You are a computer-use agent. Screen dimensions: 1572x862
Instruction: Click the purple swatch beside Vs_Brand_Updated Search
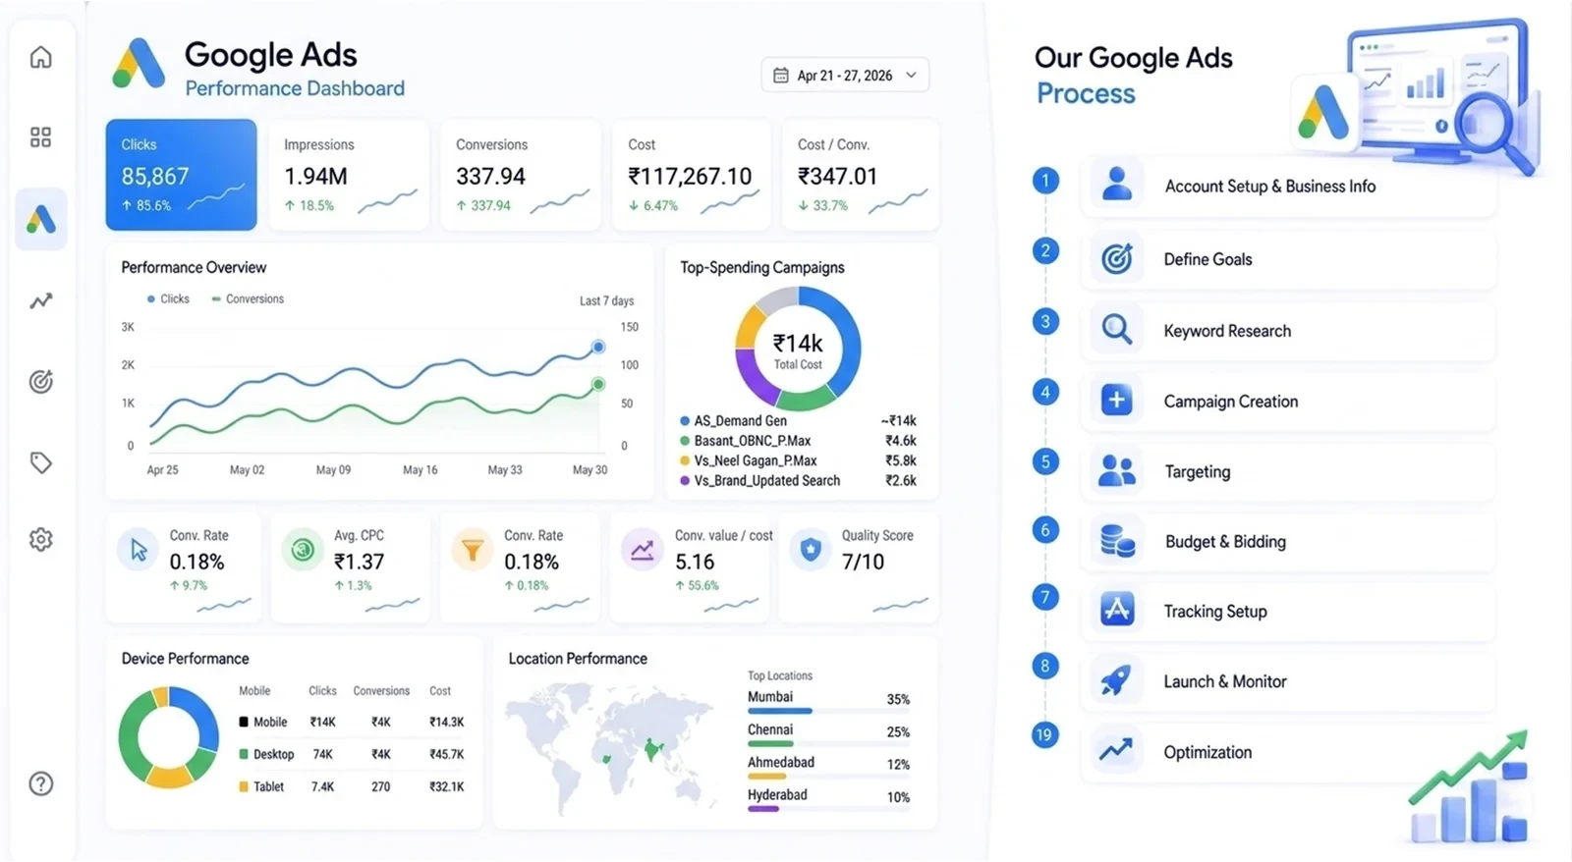685,481
